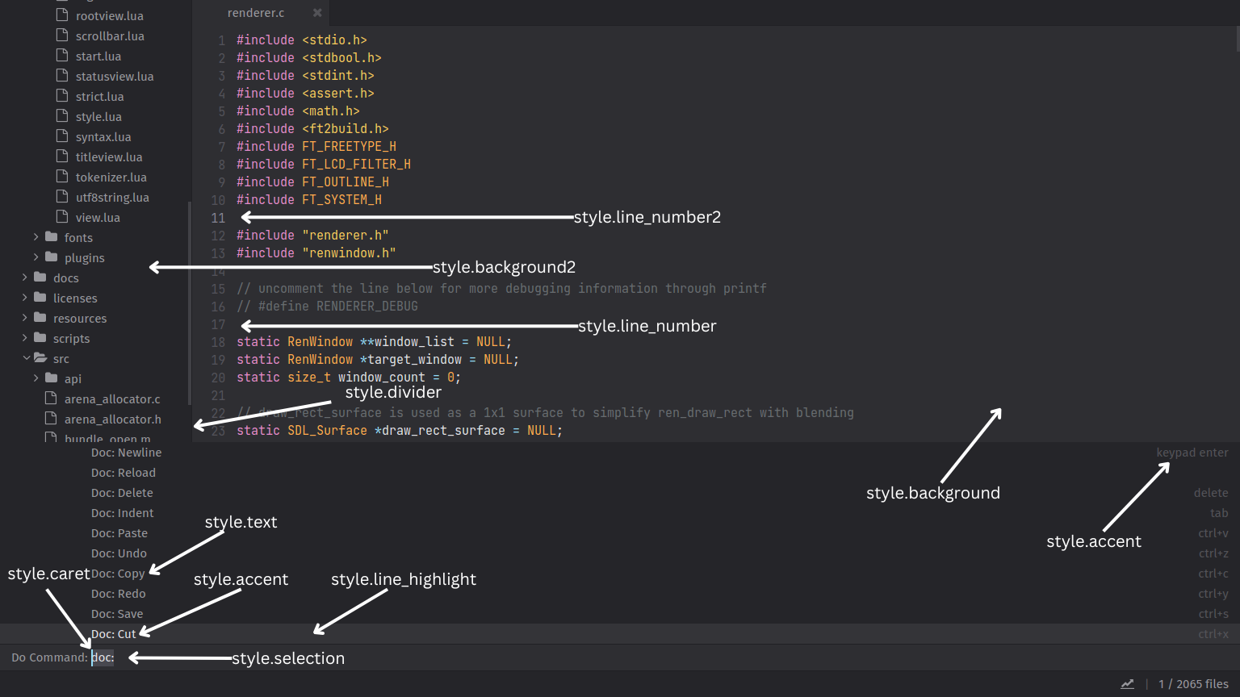
Task: Click line number 20 in the gutter
Action: pos(218,377)
